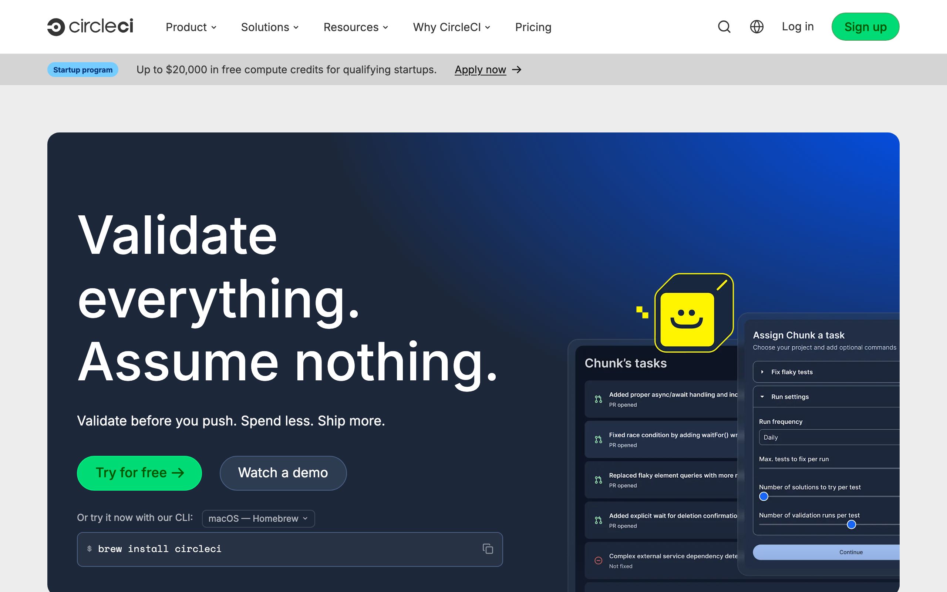
Task: Open the site search magnifier icon
Action: [x=724, y=27]
